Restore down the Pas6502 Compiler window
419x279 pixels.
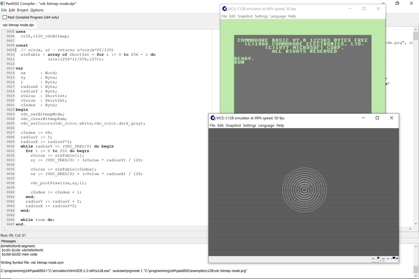pyautogui.click(x=397, y=3)
